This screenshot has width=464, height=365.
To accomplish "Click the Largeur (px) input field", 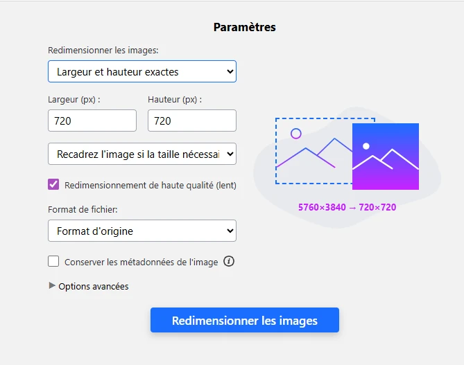I will point(92,121).
